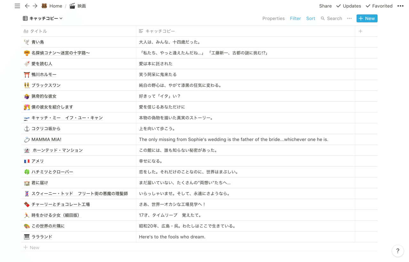Click the palette icon of この世界の片隅に
409x262 pixels.
point(27,226)
